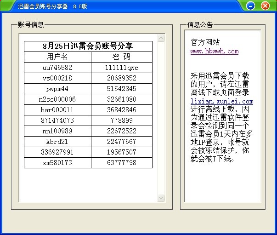
Task: Click the window title 迅雷会员账号分享器 8.0版
Action: coord(52,6)
